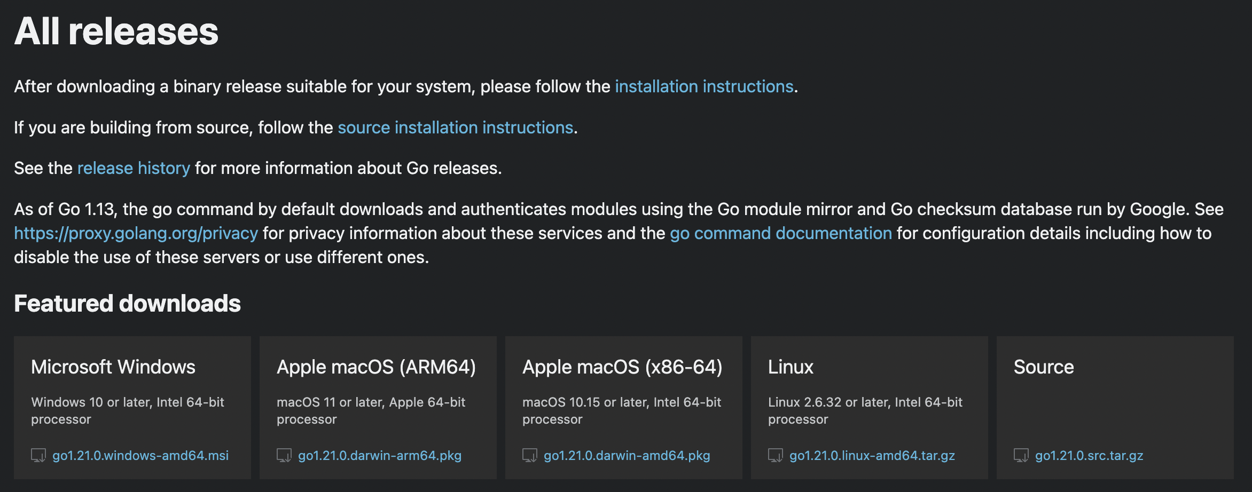The height and width of the screenshot is (492, 1252).
Task: Open the go command documentation link
Action: 781,233
